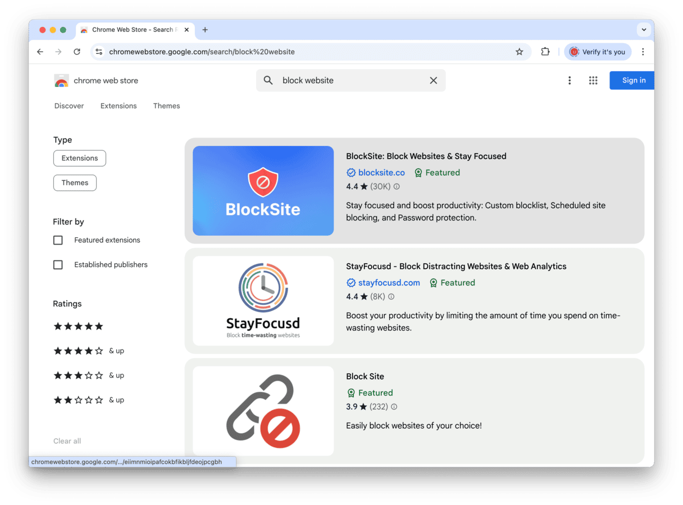Image resolution: width=683 pixels, height=505 pixels.
Task: Click the Featured badge on the Block Site card
Action: click(370, 393)
